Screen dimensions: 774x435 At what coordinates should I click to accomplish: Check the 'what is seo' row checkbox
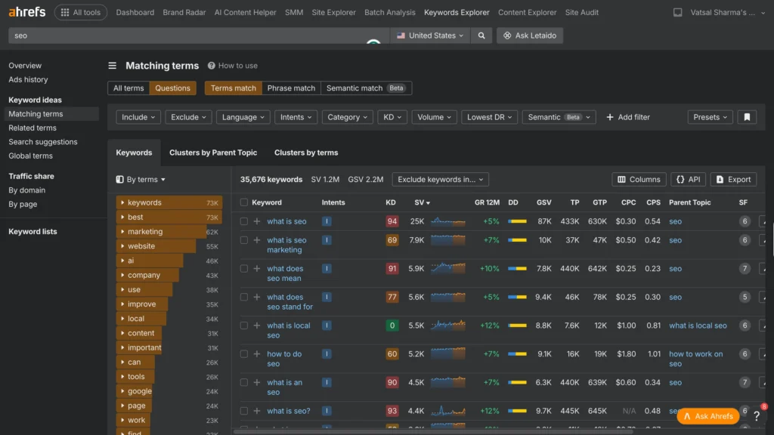(244, 221)
